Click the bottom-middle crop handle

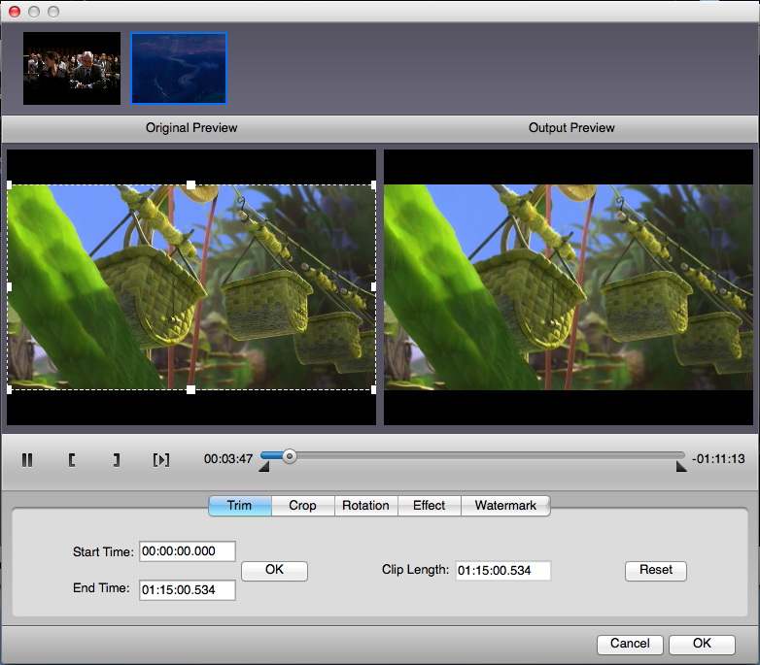(190, 389)
